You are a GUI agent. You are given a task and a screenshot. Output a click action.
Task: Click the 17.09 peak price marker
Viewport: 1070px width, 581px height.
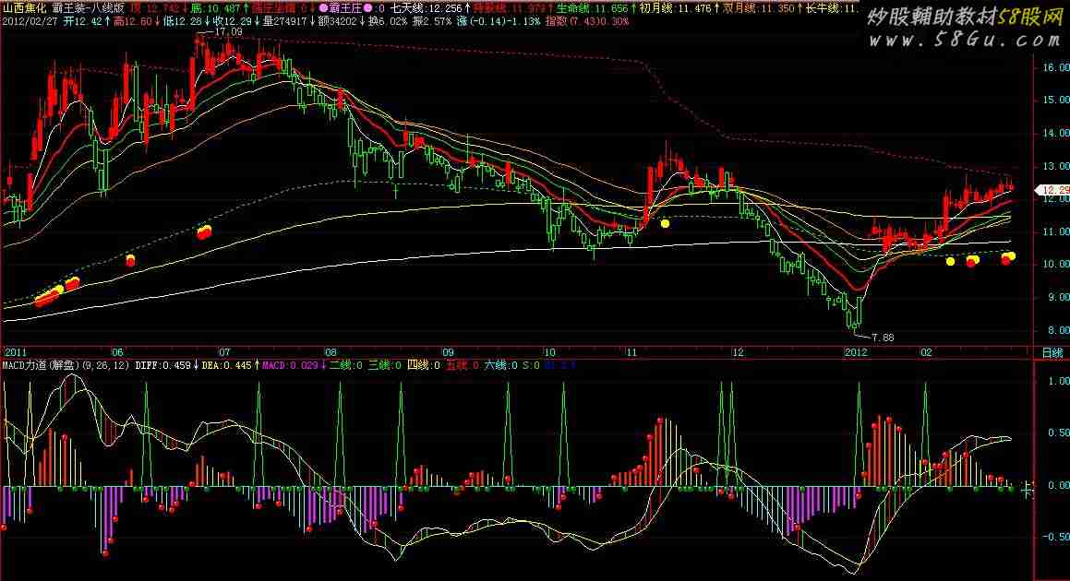click(x=228, y=32)
